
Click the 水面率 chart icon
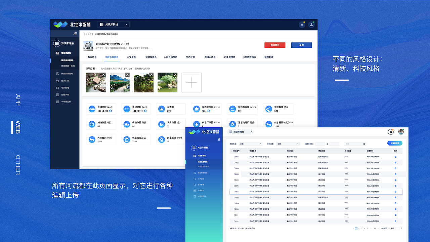coord(162,109)
